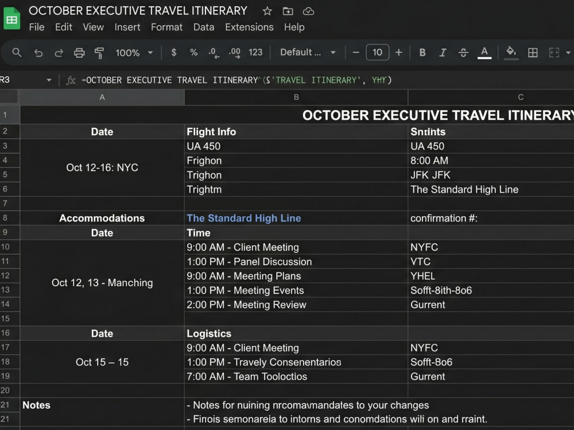This screenshot has width=574, height=430.
Task: Select '2:00 PM - Meeting Review' cell
Action: point(296,304)
